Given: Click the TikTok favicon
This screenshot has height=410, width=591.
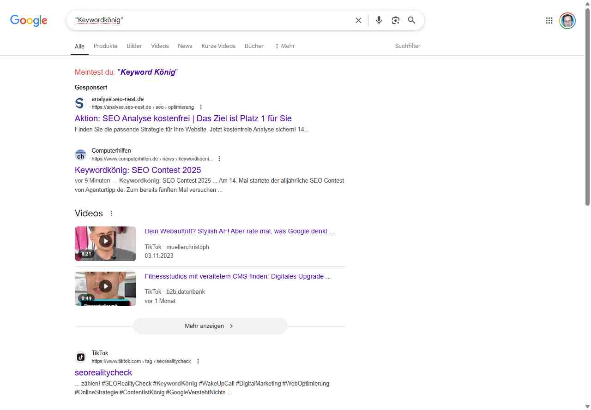Looking at the screenshot, I should click(x=80, y=357).
